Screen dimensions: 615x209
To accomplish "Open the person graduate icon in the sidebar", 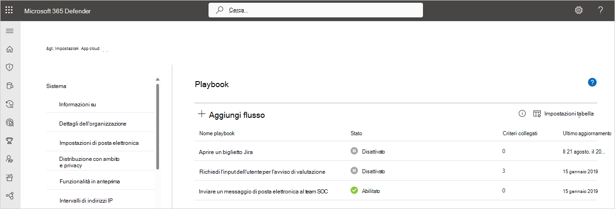I will [x=9, y=159].
